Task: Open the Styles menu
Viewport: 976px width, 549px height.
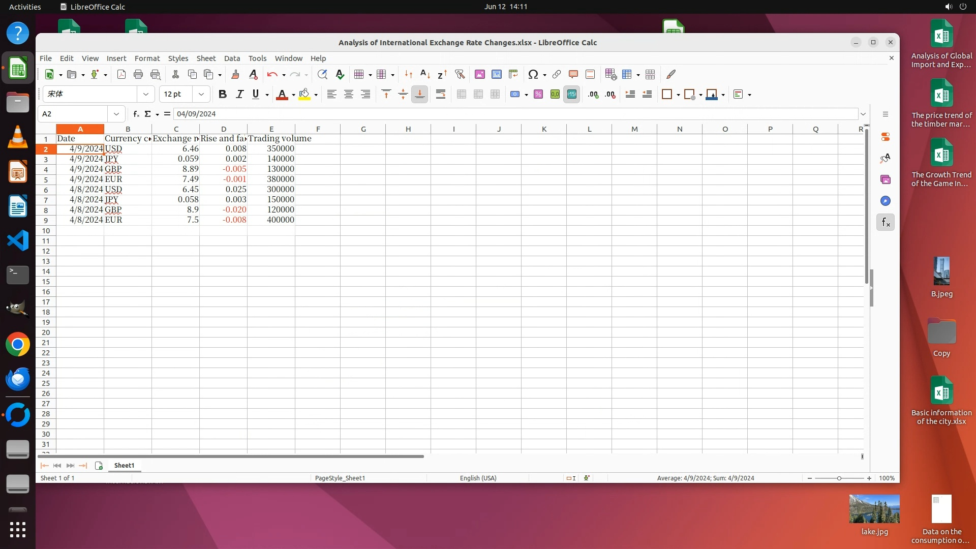Action: (x=178, y=58)
